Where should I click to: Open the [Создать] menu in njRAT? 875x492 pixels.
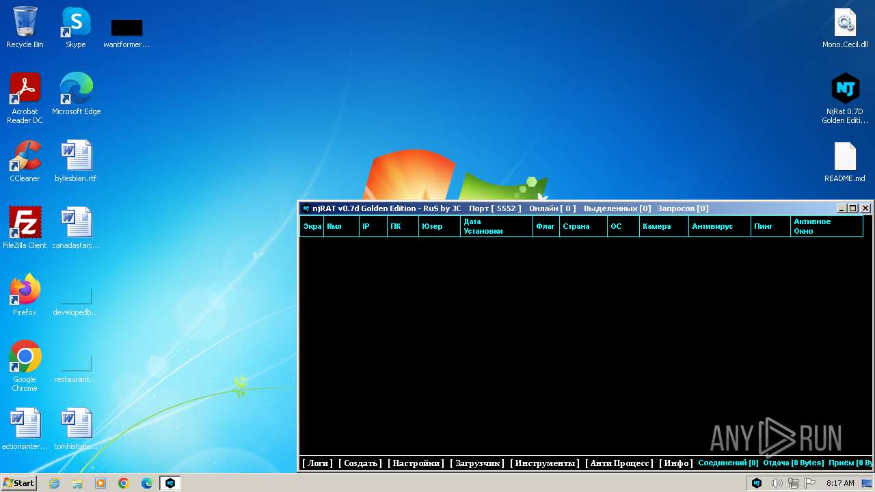360,463
